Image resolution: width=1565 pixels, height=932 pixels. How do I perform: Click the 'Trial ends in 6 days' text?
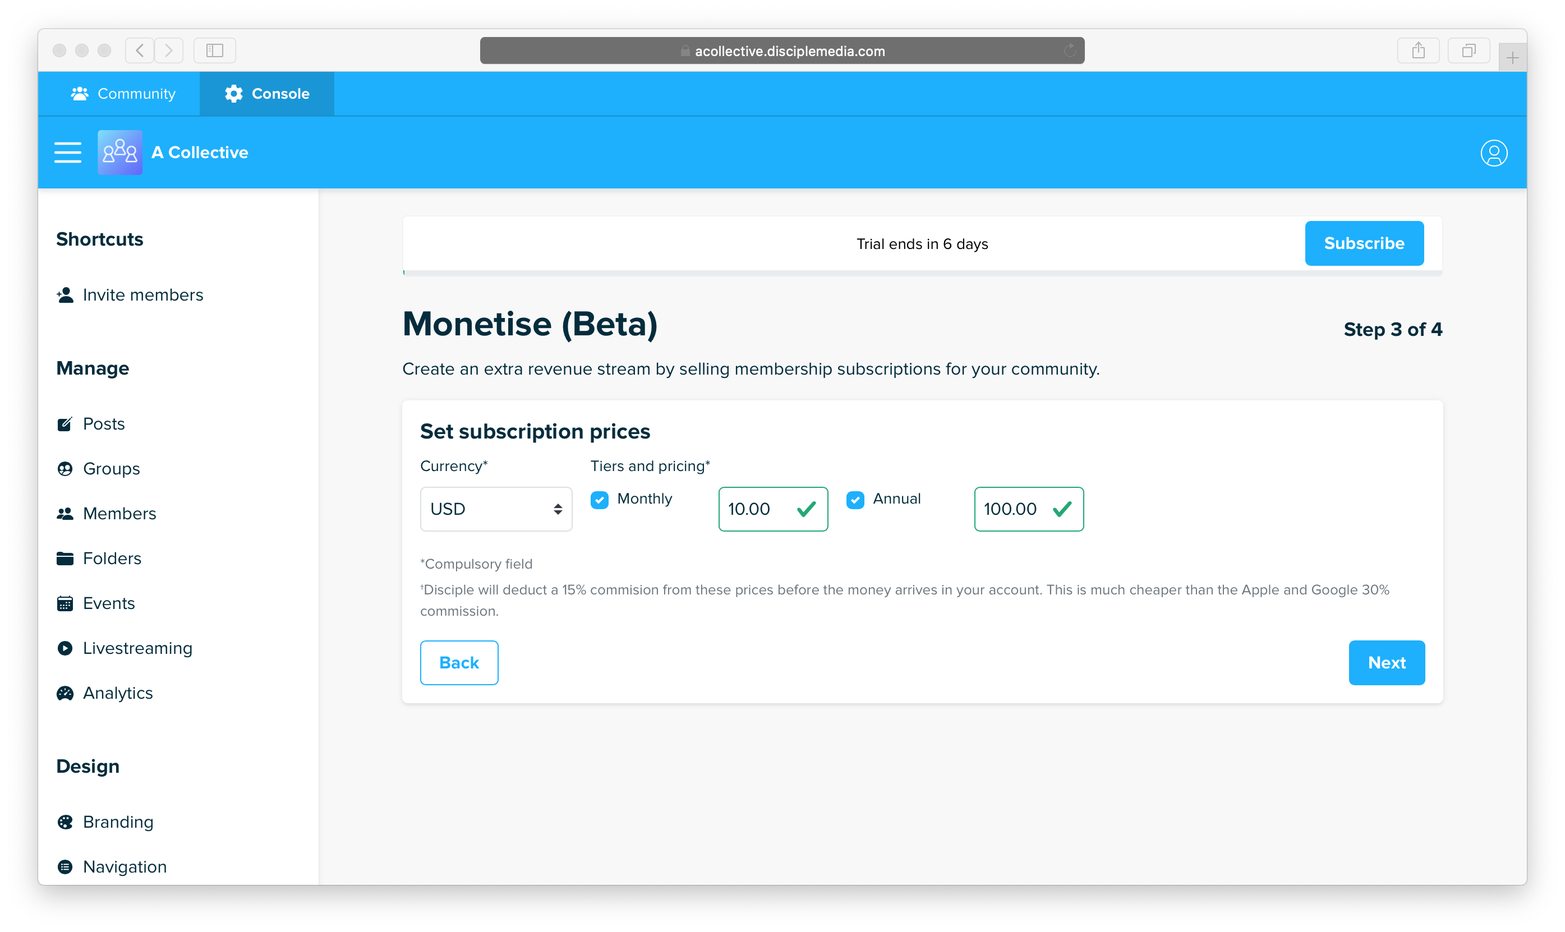tap(922, 244)
